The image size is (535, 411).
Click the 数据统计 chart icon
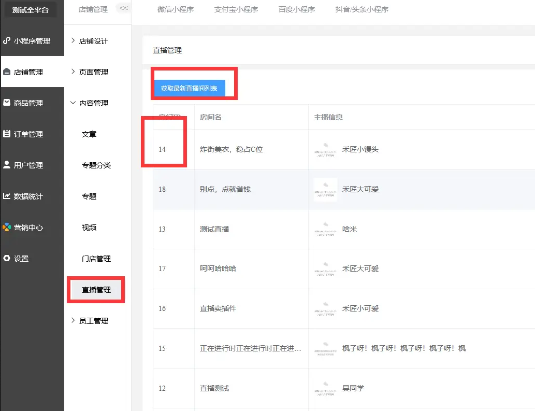point(7,196)
